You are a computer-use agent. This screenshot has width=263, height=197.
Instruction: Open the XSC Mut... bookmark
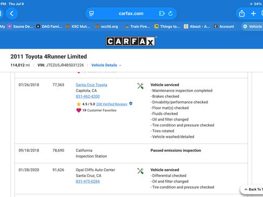tap(78, 26)
